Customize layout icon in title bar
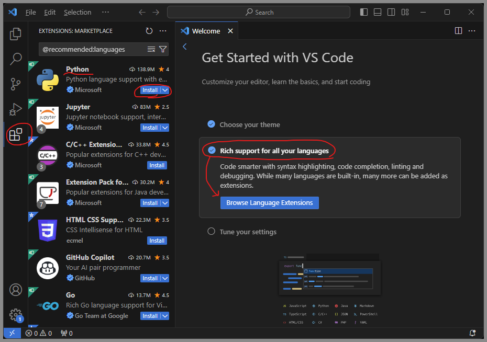Viewport: 487px width, 342px height. point(405,12)
